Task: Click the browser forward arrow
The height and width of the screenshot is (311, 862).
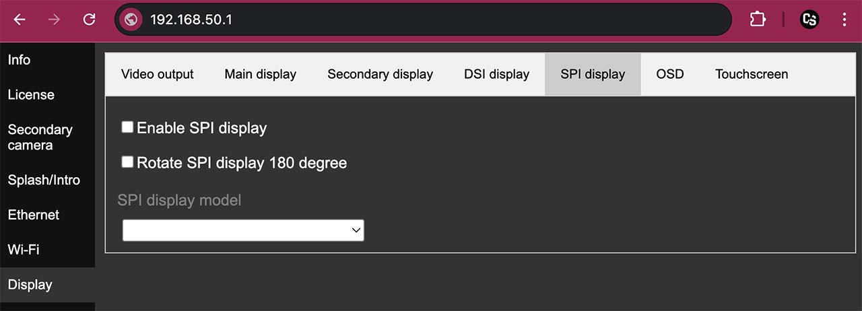Action: tap(55, 20)
